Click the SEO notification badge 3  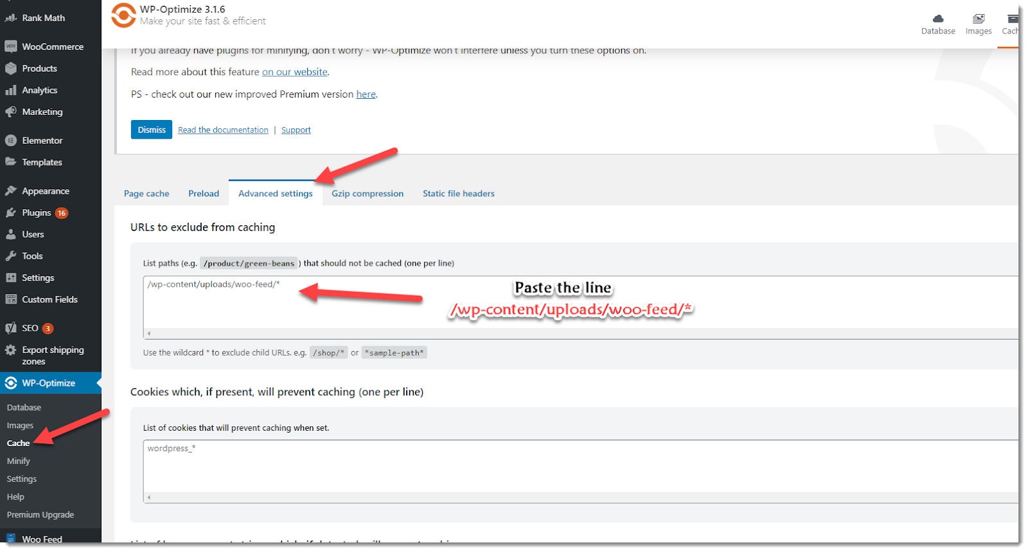pyautogui.click(x=48, y=329)
